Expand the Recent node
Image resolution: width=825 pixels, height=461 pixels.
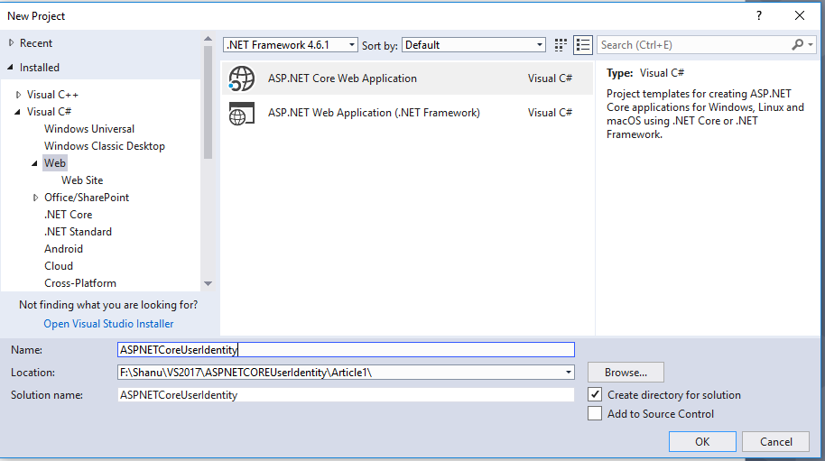pyautogui.click(x=11, y=43)
